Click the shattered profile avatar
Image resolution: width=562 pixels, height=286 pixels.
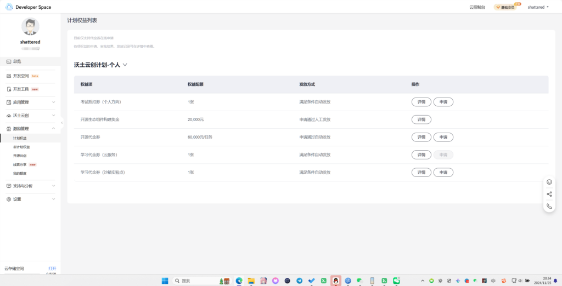[x=30, y=27]
